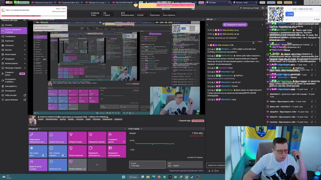
Task: Select Панель керування стримом sidebar item
Action: [x=14, y=31]
